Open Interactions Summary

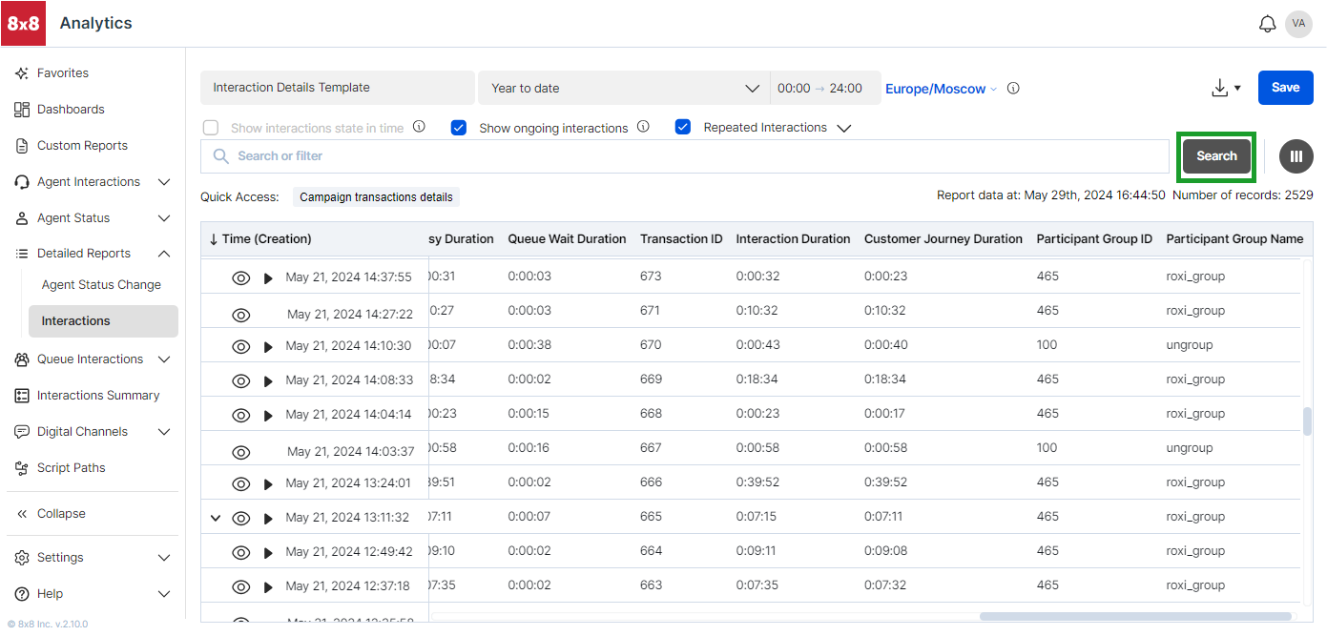click(x=98, y=396)
